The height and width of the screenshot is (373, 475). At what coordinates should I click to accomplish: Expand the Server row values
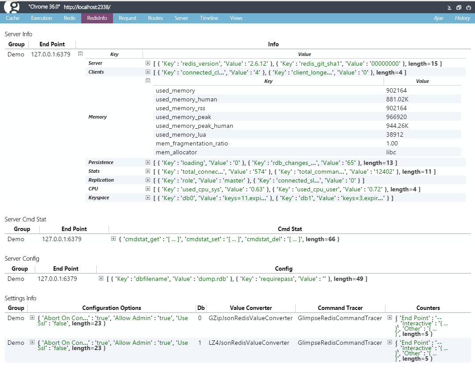(148, 63)
